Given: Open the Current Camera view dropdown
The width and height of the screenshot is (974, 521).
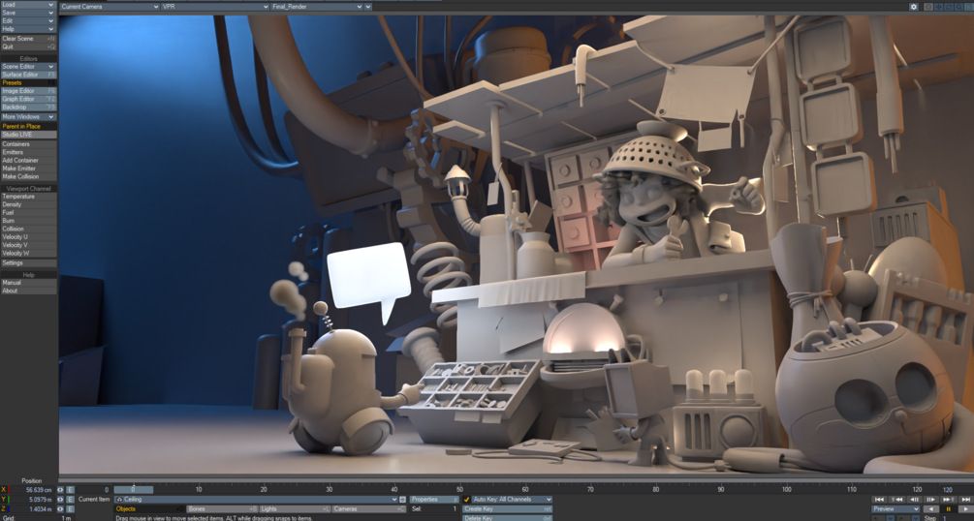Looking at the screenshot, I should point(110,7).
